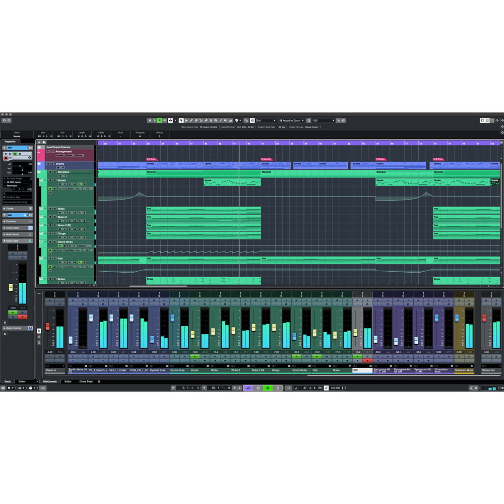Select the Sidechain Buss channel label

pos(464,370)
